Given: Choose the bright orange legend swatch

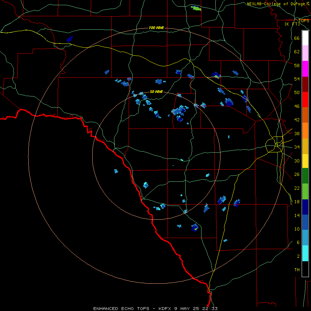Looking at the screenshot, I should (x=305, y=131).
